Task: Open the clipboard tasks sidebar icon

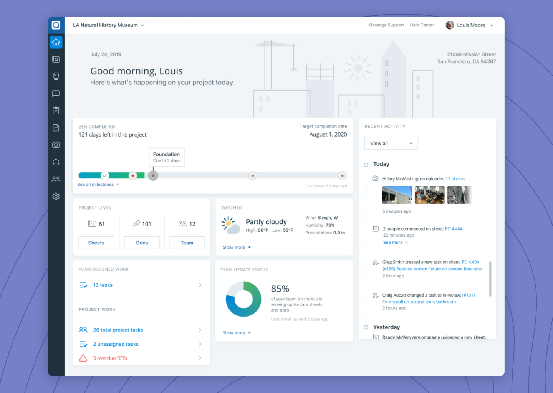Action: coord(56,111)
